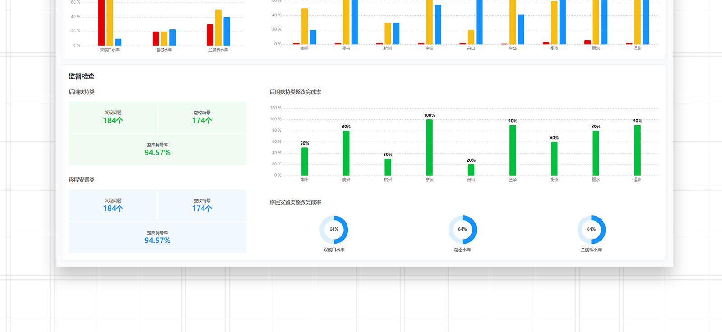
Task: Click the green 杭州 30% bar
Action: point(388,167)
